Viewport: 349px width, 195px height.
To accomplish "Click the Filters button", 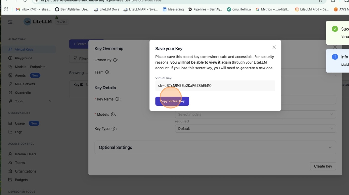I will pos(81,59).
